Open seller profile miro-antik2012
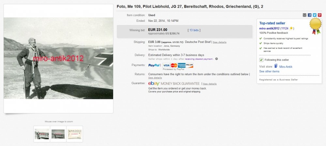 click(269, 28)
